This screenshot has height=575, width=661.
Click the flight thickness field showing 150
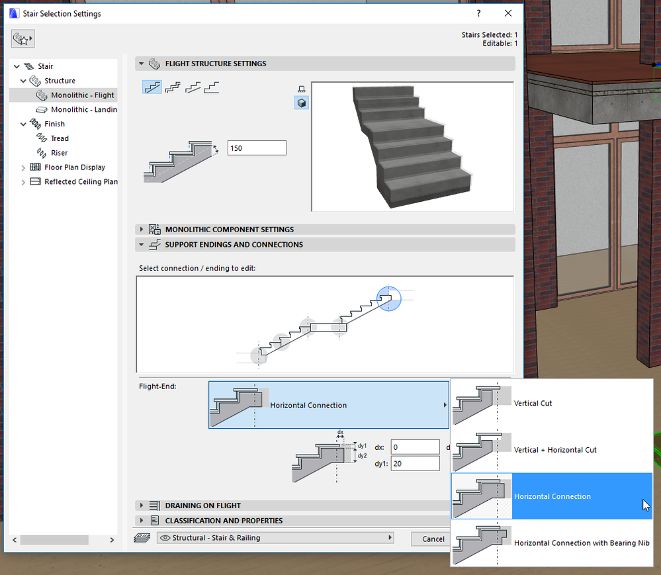coord(257,148)
